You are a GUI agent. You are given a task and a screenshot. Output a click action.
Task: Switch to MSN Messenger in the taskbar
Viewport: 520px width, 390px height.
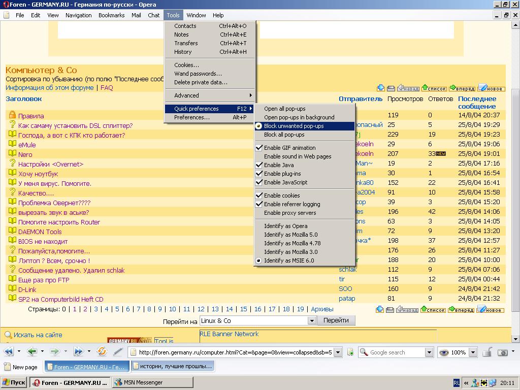point(152,382)
